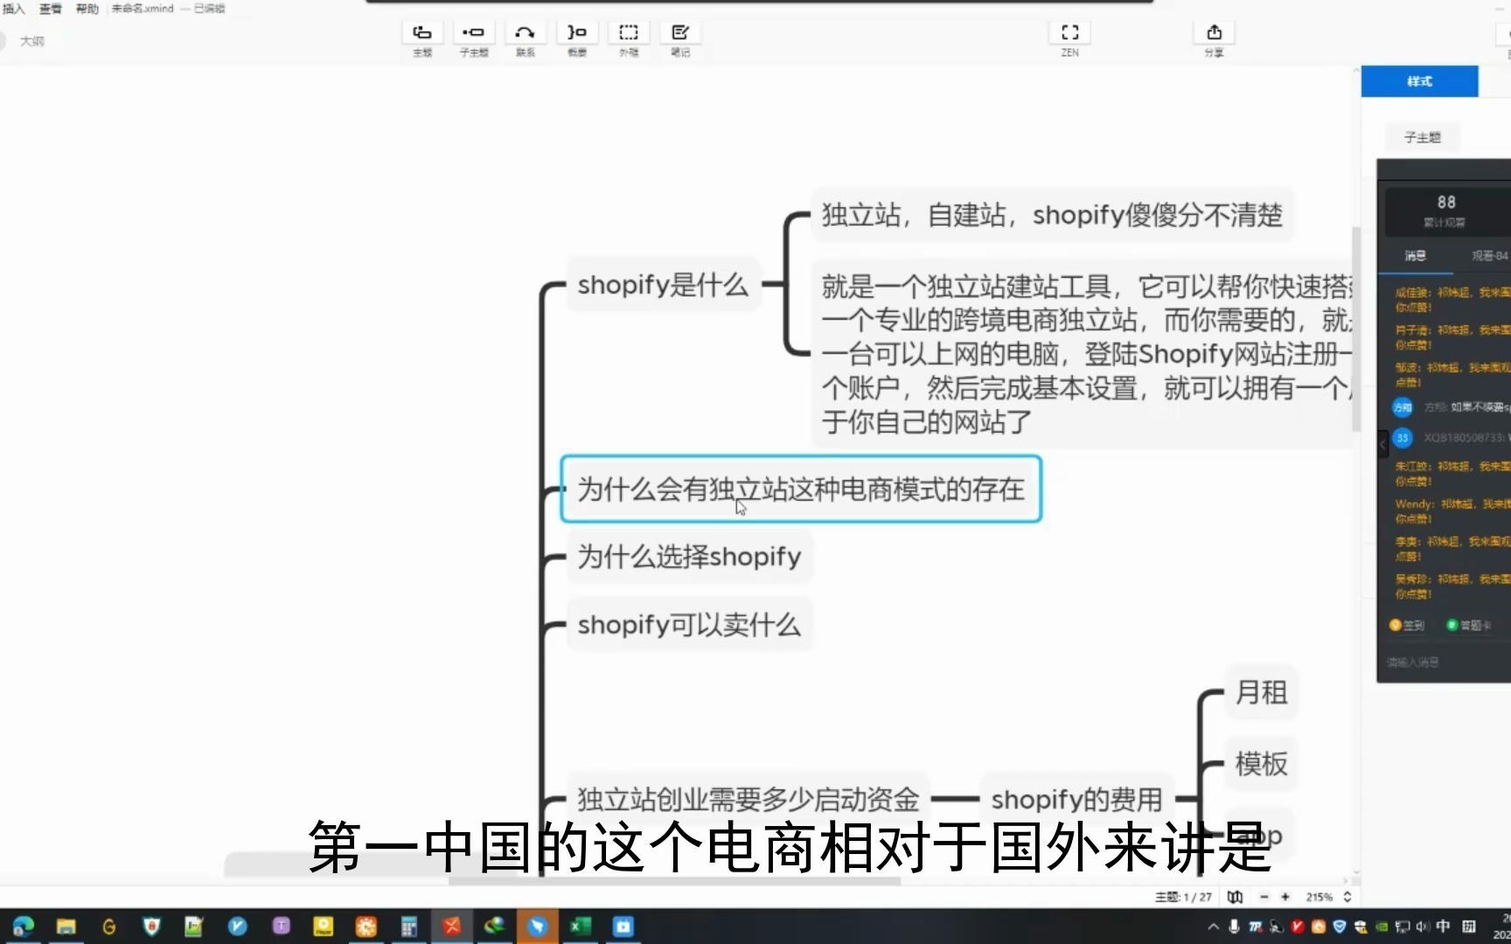Click the 子主题 label in style panel
1511x944 pixels.
tap(1422, 137)
